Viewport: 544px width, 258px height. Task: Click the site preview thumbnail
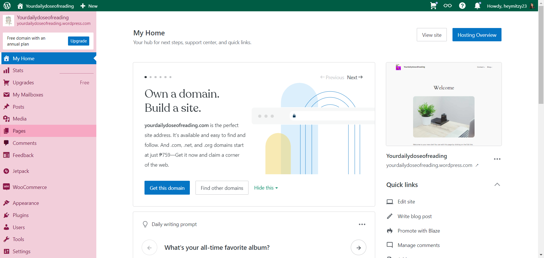[x=444, y=104]
